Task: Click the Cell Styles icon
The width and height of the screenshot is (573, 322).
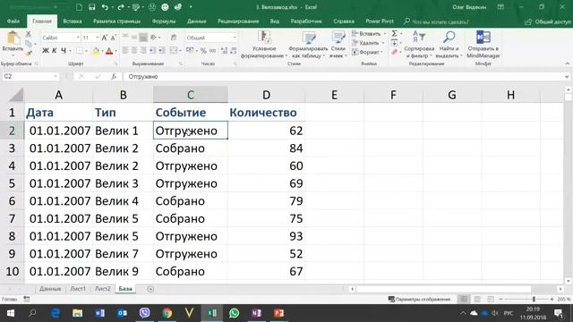Action: pos(338,38)
